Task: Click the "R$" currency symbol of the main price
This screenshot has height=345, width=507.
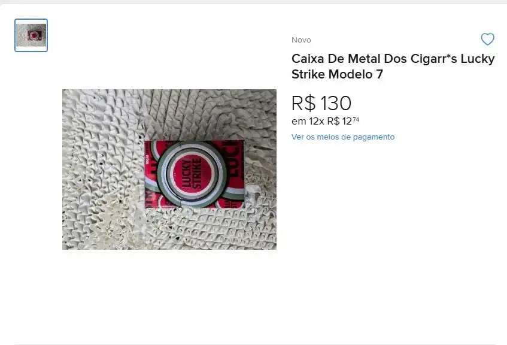Action: [303, 103]
